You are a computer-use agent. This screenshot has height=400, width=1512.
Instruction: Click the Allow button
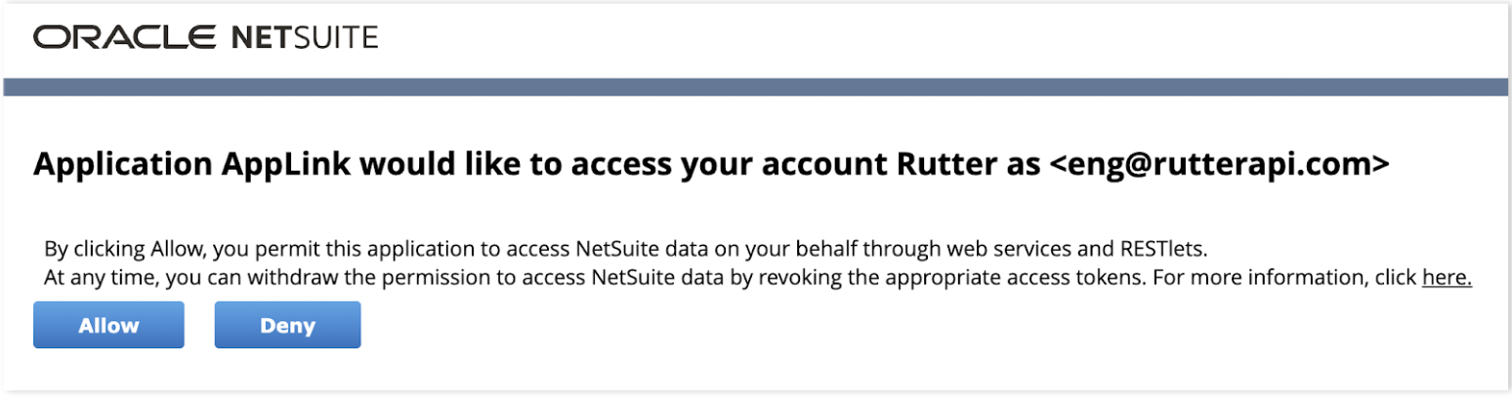pos(108,325)
